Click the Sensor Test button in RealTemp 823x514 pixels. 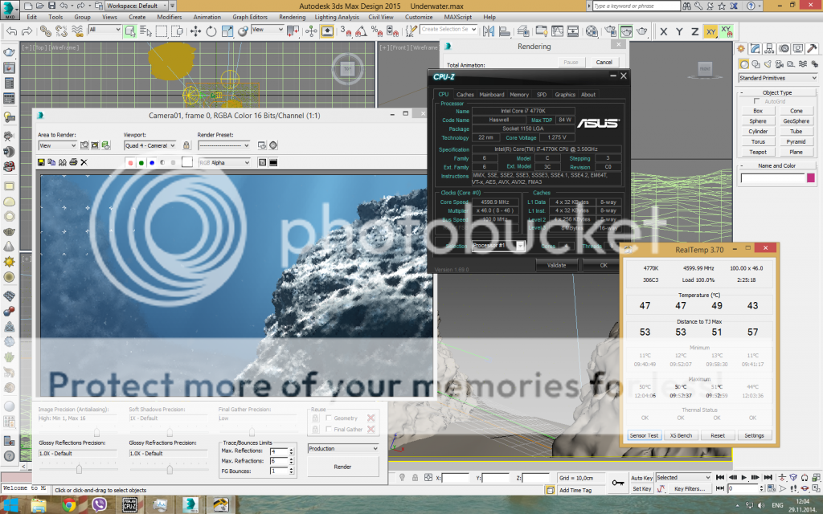[644, 435]
